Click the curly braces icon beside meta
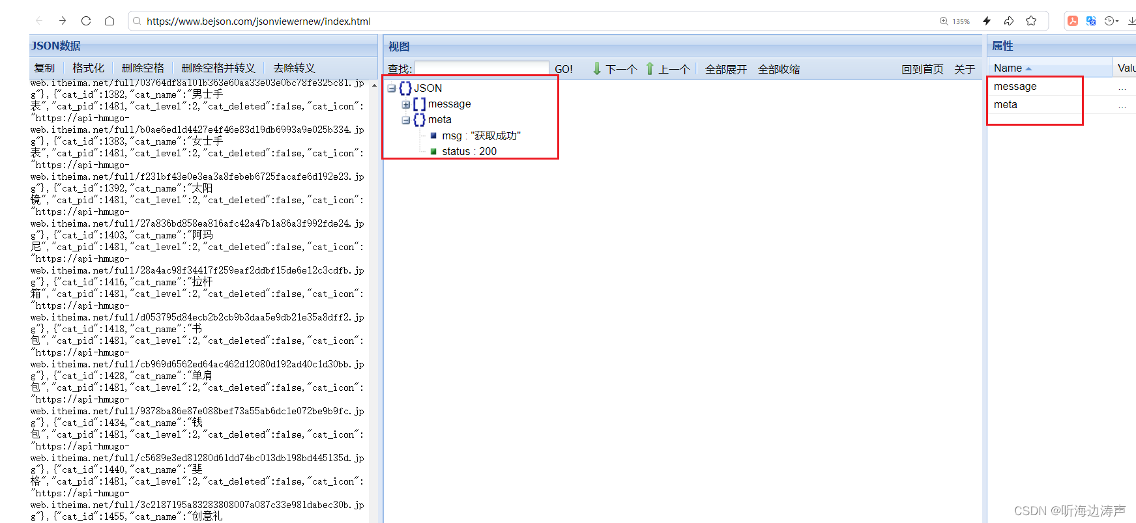This screenshot has height=523, width=1136. (420, 119)
